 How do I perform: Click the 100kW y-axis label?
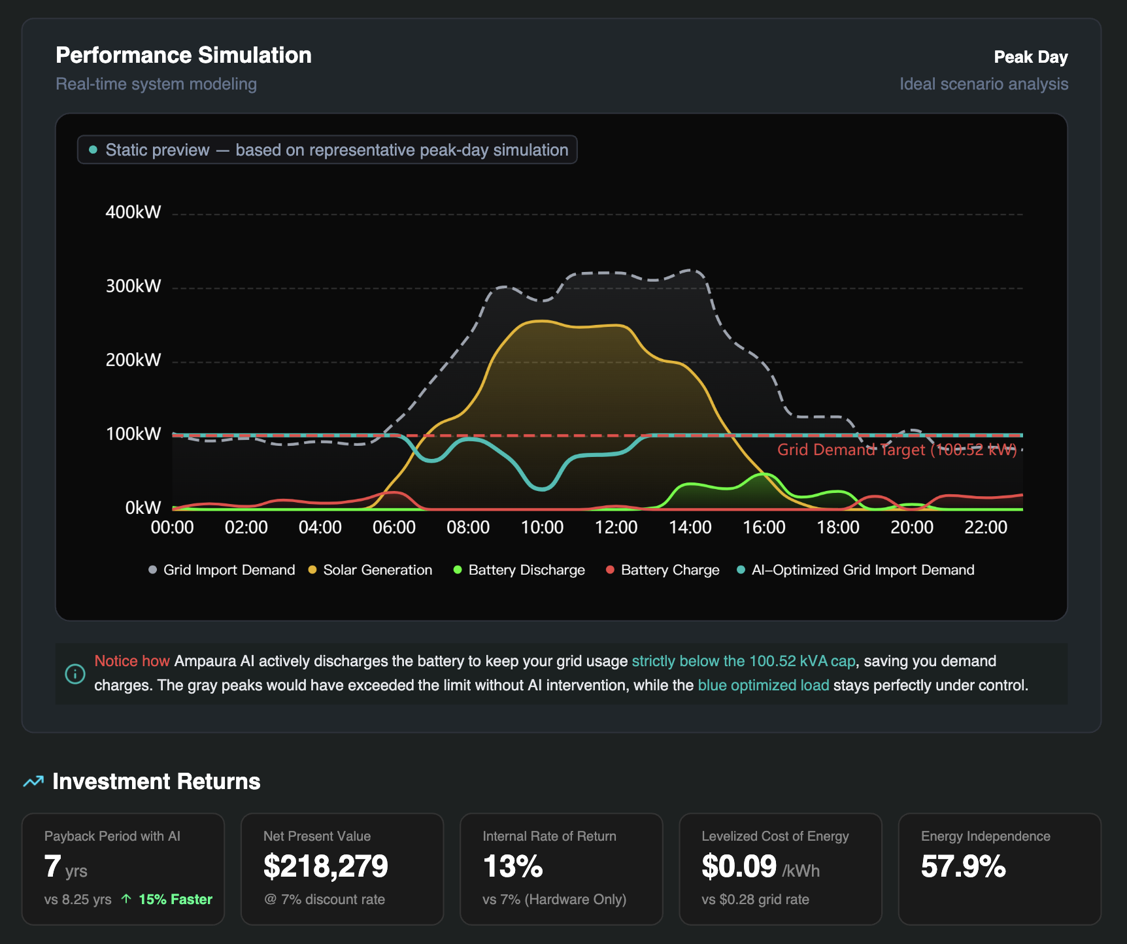pos(133,434)
